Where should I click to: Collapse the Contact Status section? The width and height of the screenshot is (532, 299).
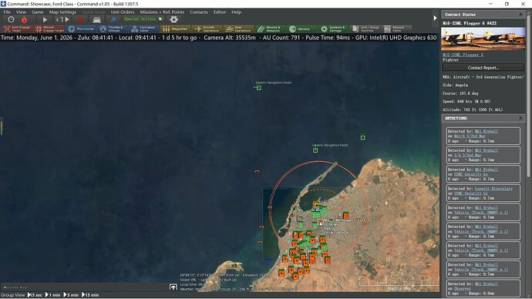[520, 14]
